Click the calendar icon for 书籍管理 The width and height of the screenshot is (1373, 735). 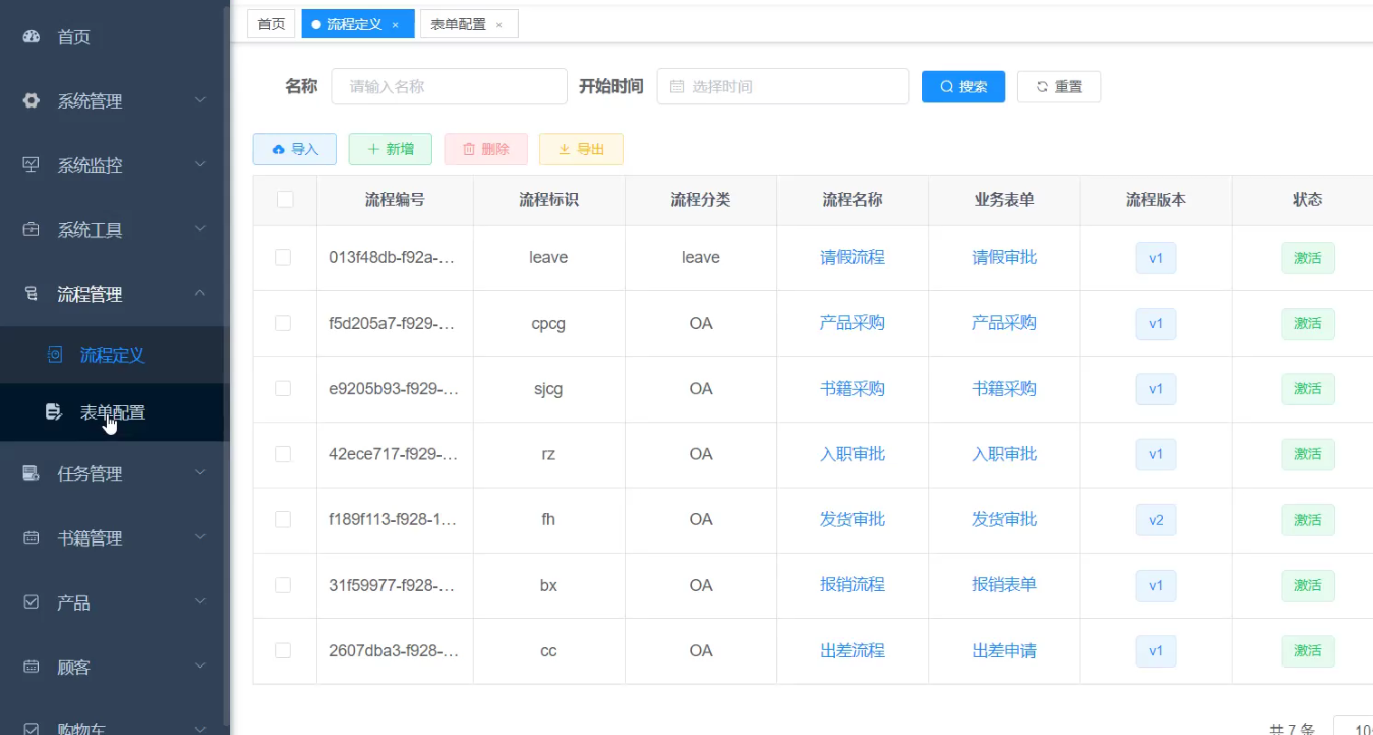[31, 537]
